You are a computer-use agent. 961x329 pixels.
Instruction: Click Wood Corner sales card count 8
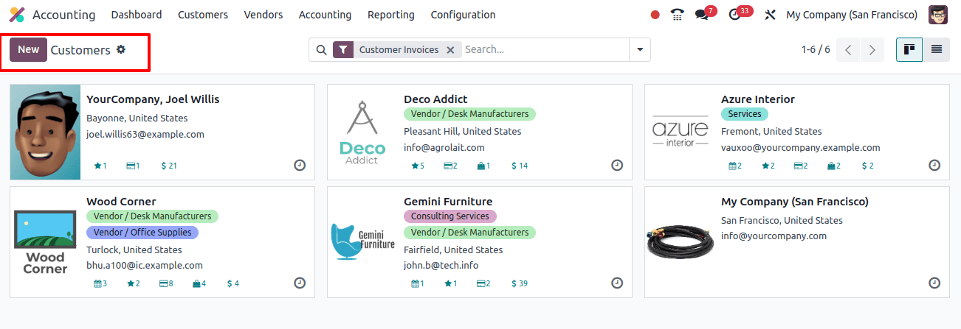pyautogui.click(x=166, y=283)
